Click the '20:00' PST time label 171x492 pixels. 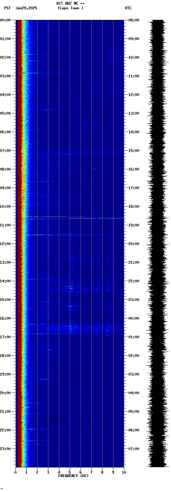click(x=5, y=393)
